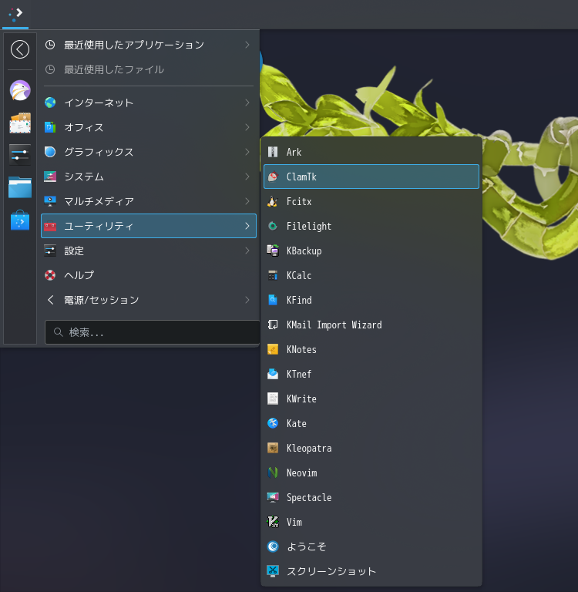Click the 検索 search field
The height and width of the screenshot is (592, 578).
tap(152, 332)
